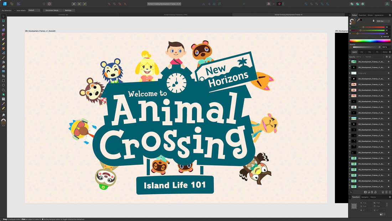This screenshot has height=221, width=392.
Task: Click the Document Setup button
Action: (52, 10)
